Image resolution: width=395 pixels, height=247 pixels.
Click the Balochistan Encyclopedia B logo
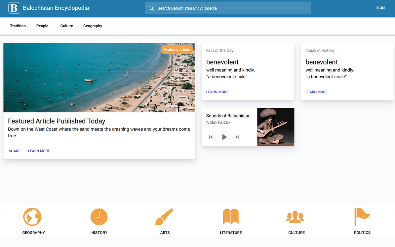[14, 8]
